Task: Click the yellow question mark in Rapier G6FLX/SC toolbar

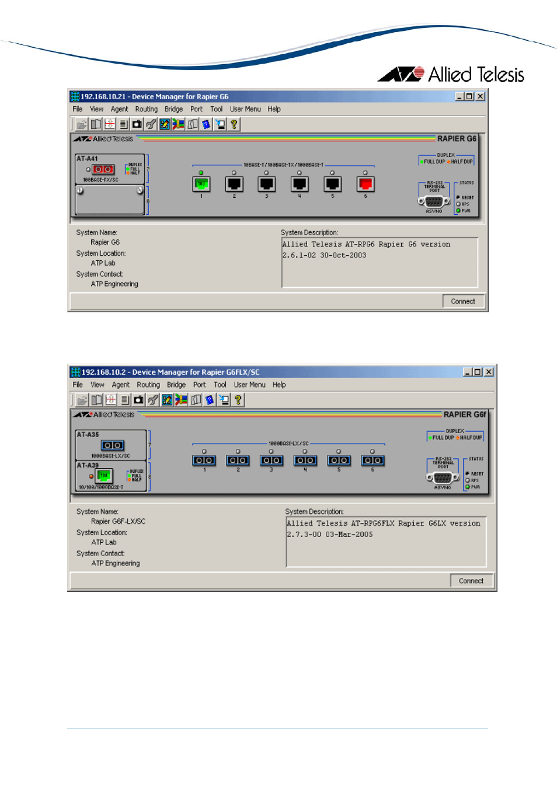Action: tap(238, 400)
